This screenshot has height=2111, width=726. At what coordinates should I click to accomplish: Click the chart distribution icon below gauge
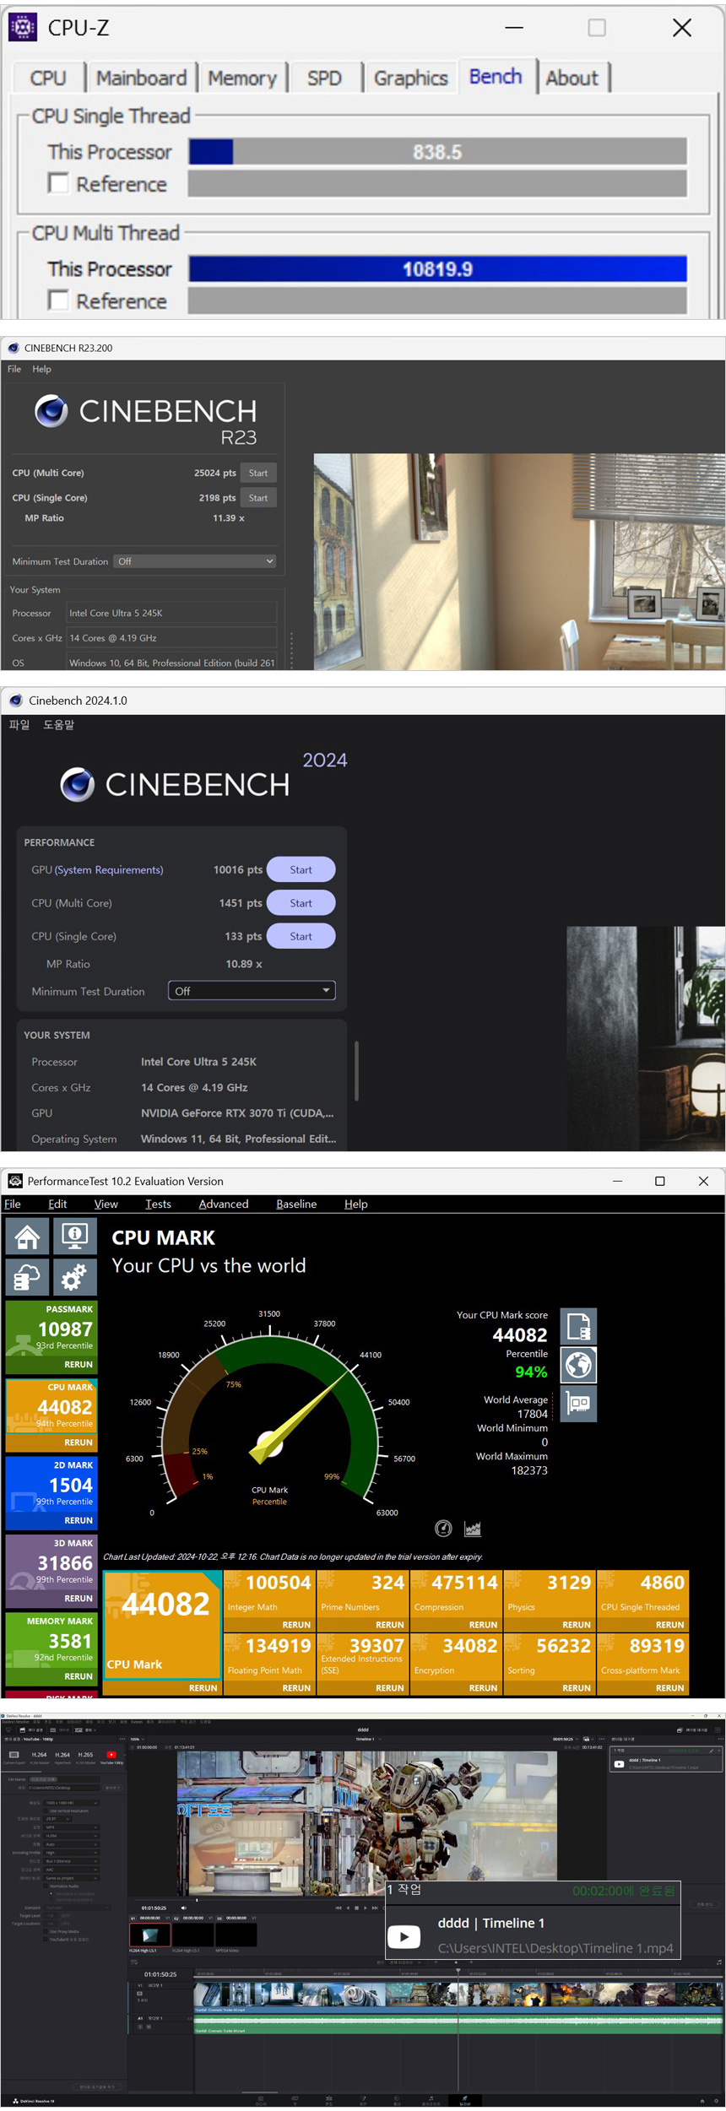click(x=473, y=1529)
